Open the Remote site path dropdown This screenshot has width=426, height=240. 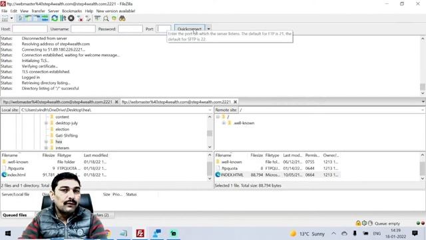tap(423, 110)
